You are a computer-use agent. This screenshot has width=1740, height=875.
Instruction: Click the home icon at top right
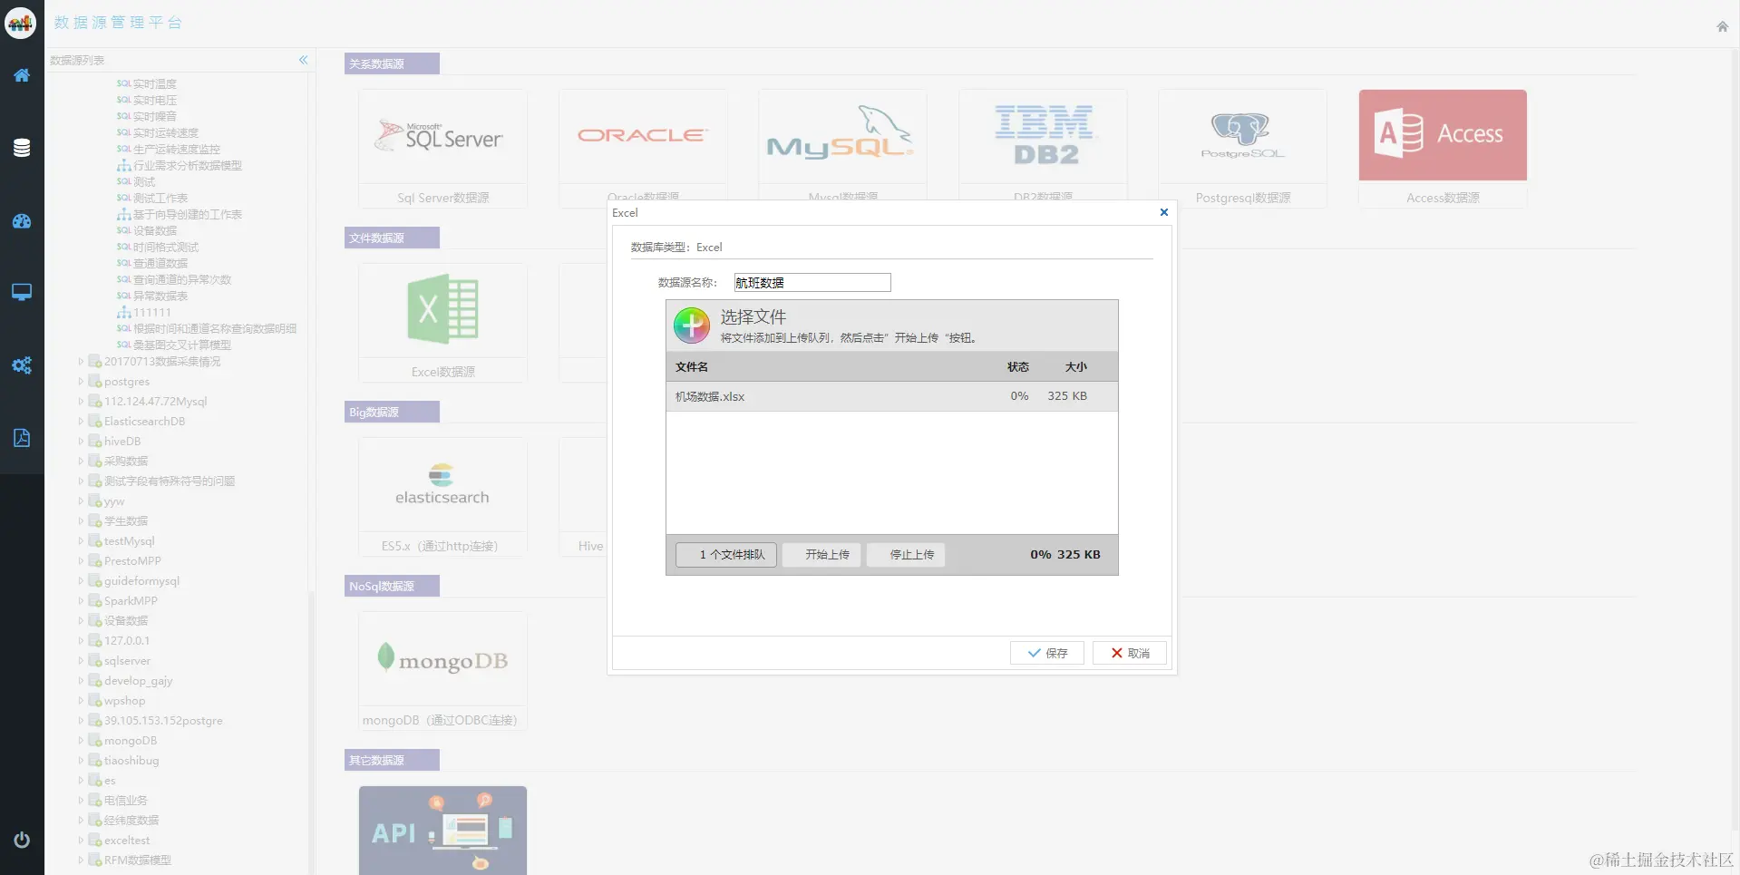pos(1722,26)
